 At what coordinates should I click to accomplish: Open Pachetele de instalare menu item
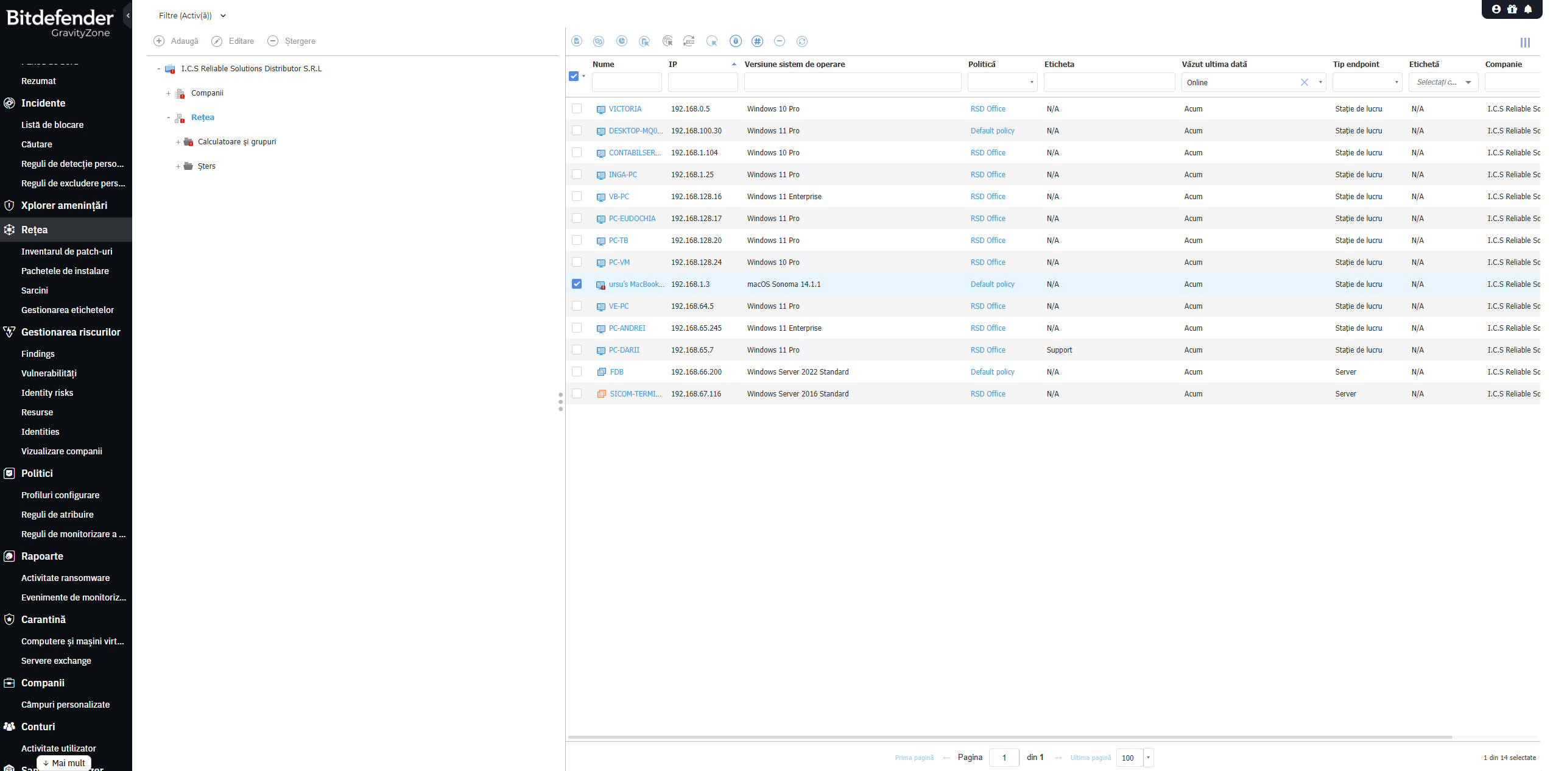point(65,271)
